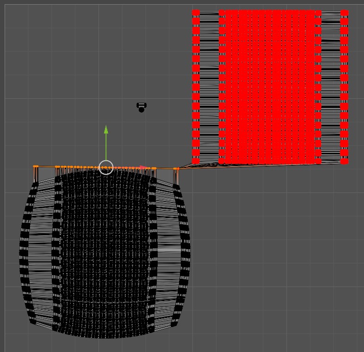Click the black bulged mesh grid

[x=105, y=254]
